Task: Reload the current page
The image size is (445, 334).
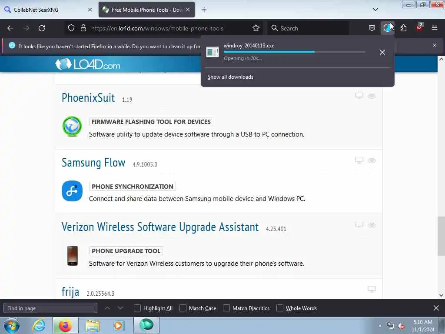Action: (42, 28)
